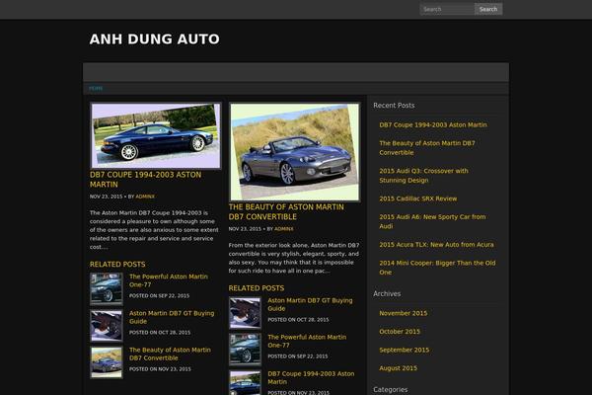
Task: Open DB7 GT thumbnail under Convertible related posts
Action: pyautogui.click(x=245, y=313)
